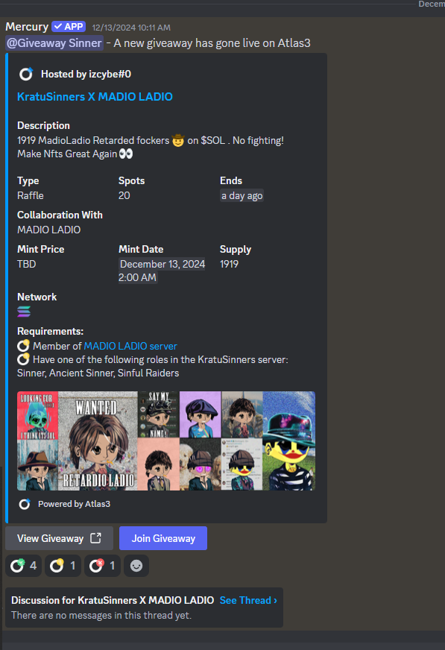Click the Requirements: heading
Image resolution: width=445 pixels, height=650 pixels.
pyautogui.click(x=50, y=331)
